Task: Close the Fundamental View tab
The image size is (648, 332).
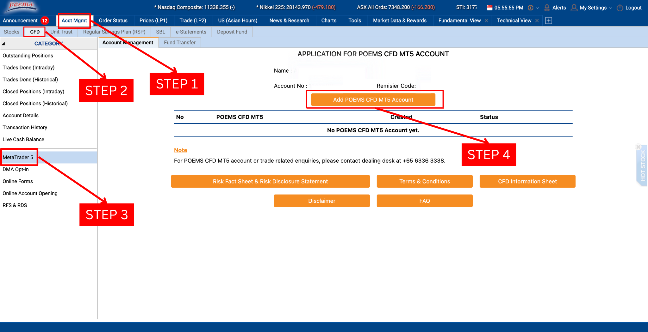Action: [x=486, y=21]
